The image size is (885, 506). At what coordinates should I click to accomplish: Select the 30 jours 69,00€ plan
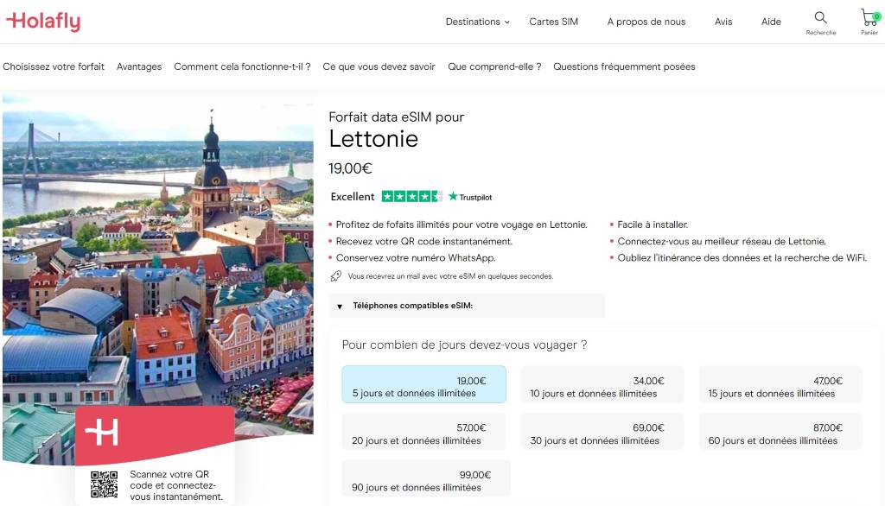coord(602,432)
